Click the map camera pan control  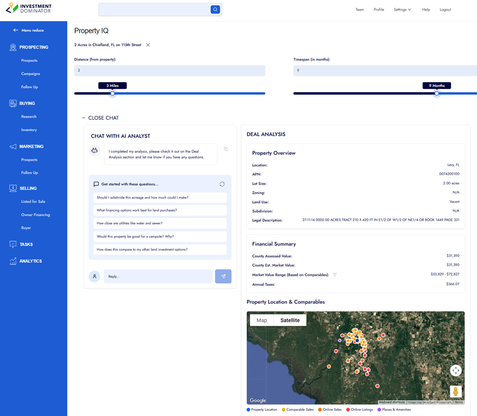coord(456,370)
